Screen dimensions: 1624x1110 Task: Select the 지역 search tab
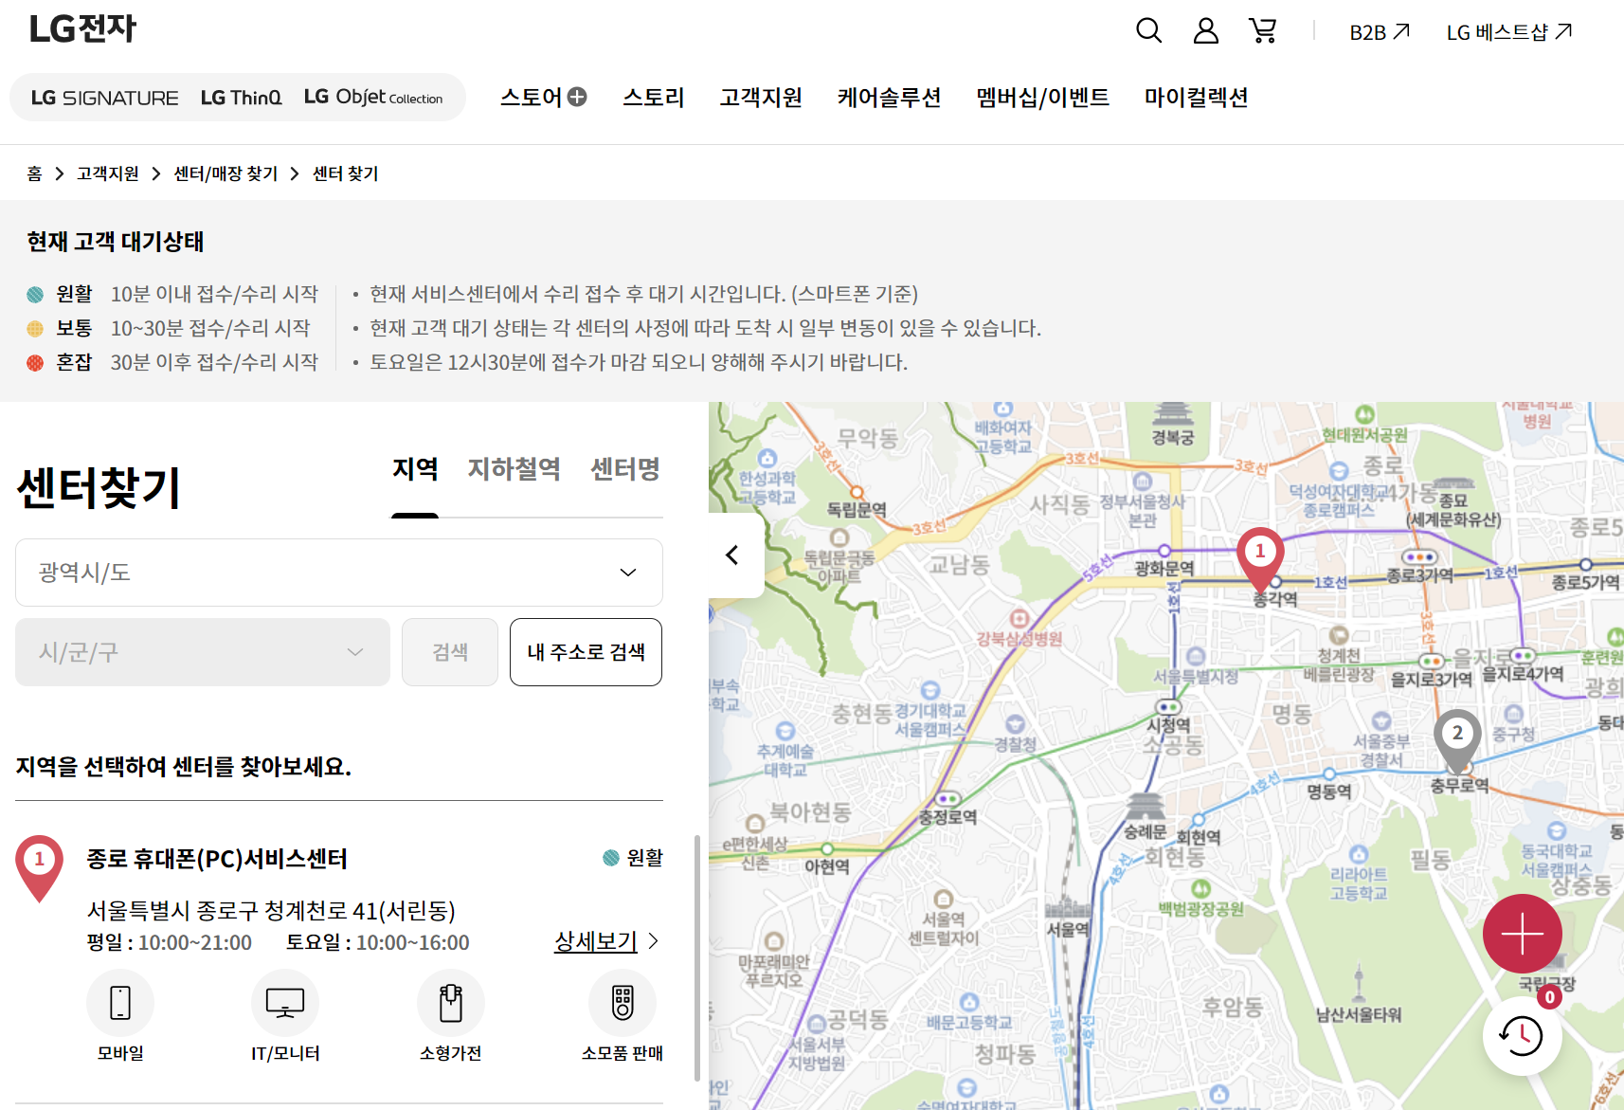pos(415,469)
